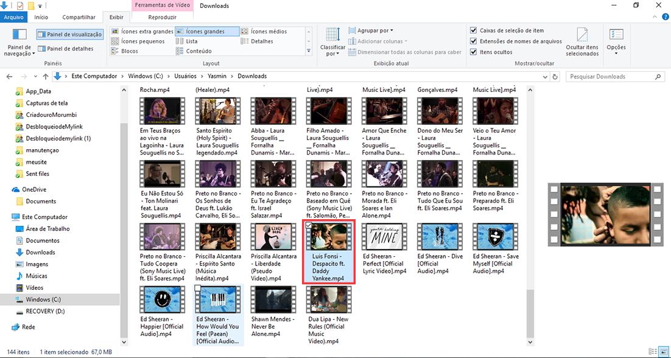Toggle Extensões de nomes de arquivos checkbox
The image size is (671, 358).
[473, 41]
